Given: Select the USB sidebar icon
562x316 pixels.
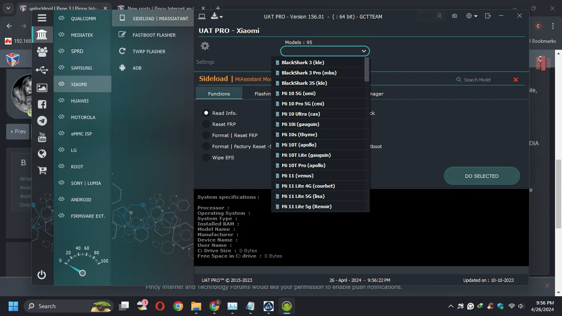Looking at the screenshot, I should 42,70.
